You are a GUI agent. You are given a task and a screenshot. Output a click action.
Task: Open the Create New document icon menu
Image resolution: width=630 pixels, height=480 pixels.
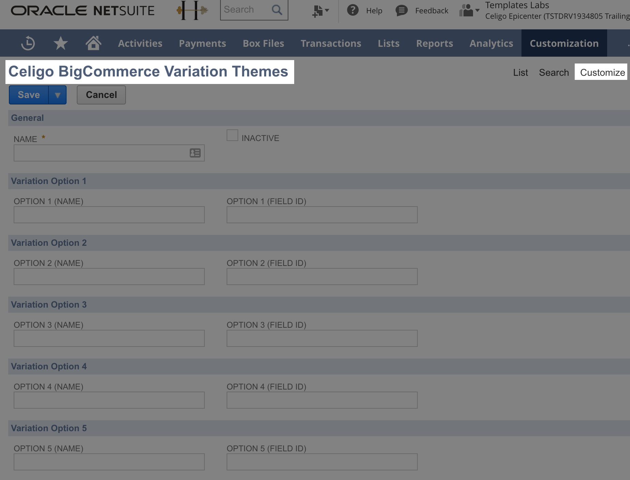(x=320, y=11)
